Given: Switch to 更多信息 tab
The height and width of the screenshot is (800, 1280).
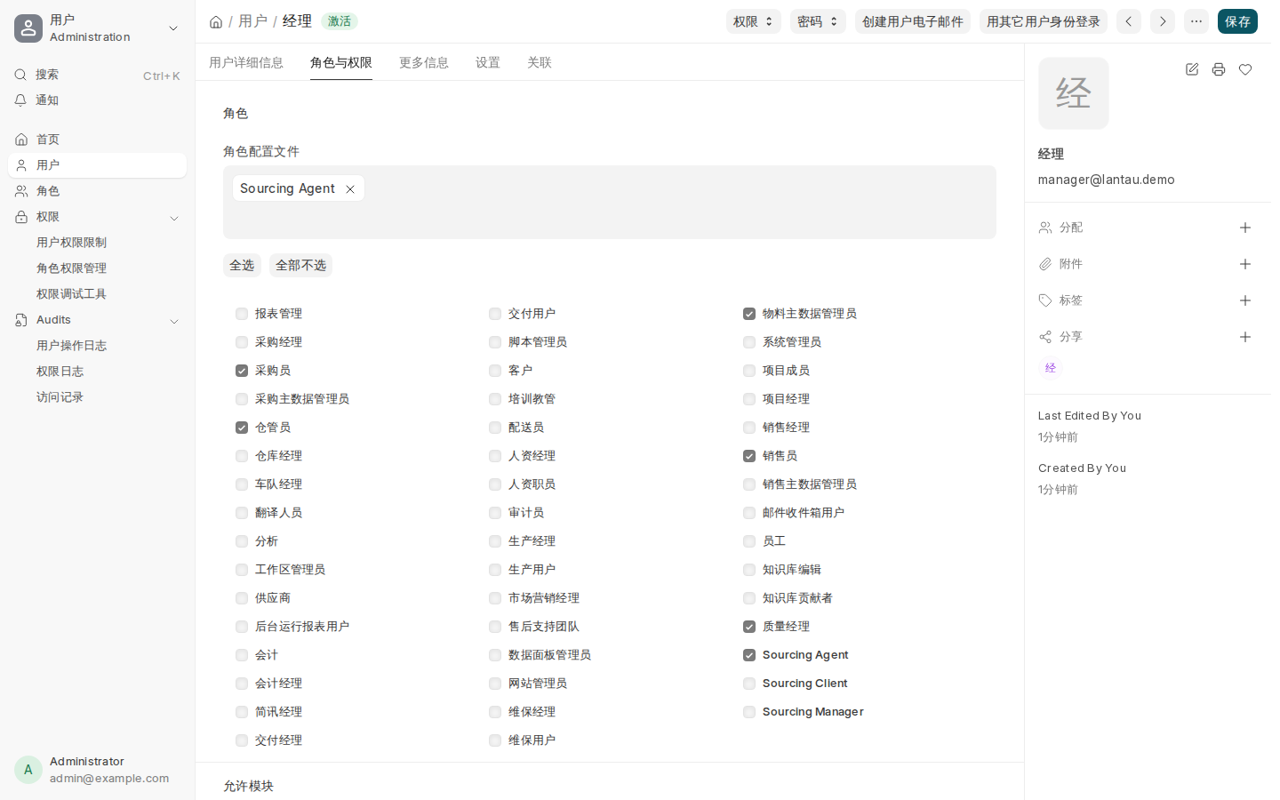Looking at the screenshot, I should click(x=424, y=62).
